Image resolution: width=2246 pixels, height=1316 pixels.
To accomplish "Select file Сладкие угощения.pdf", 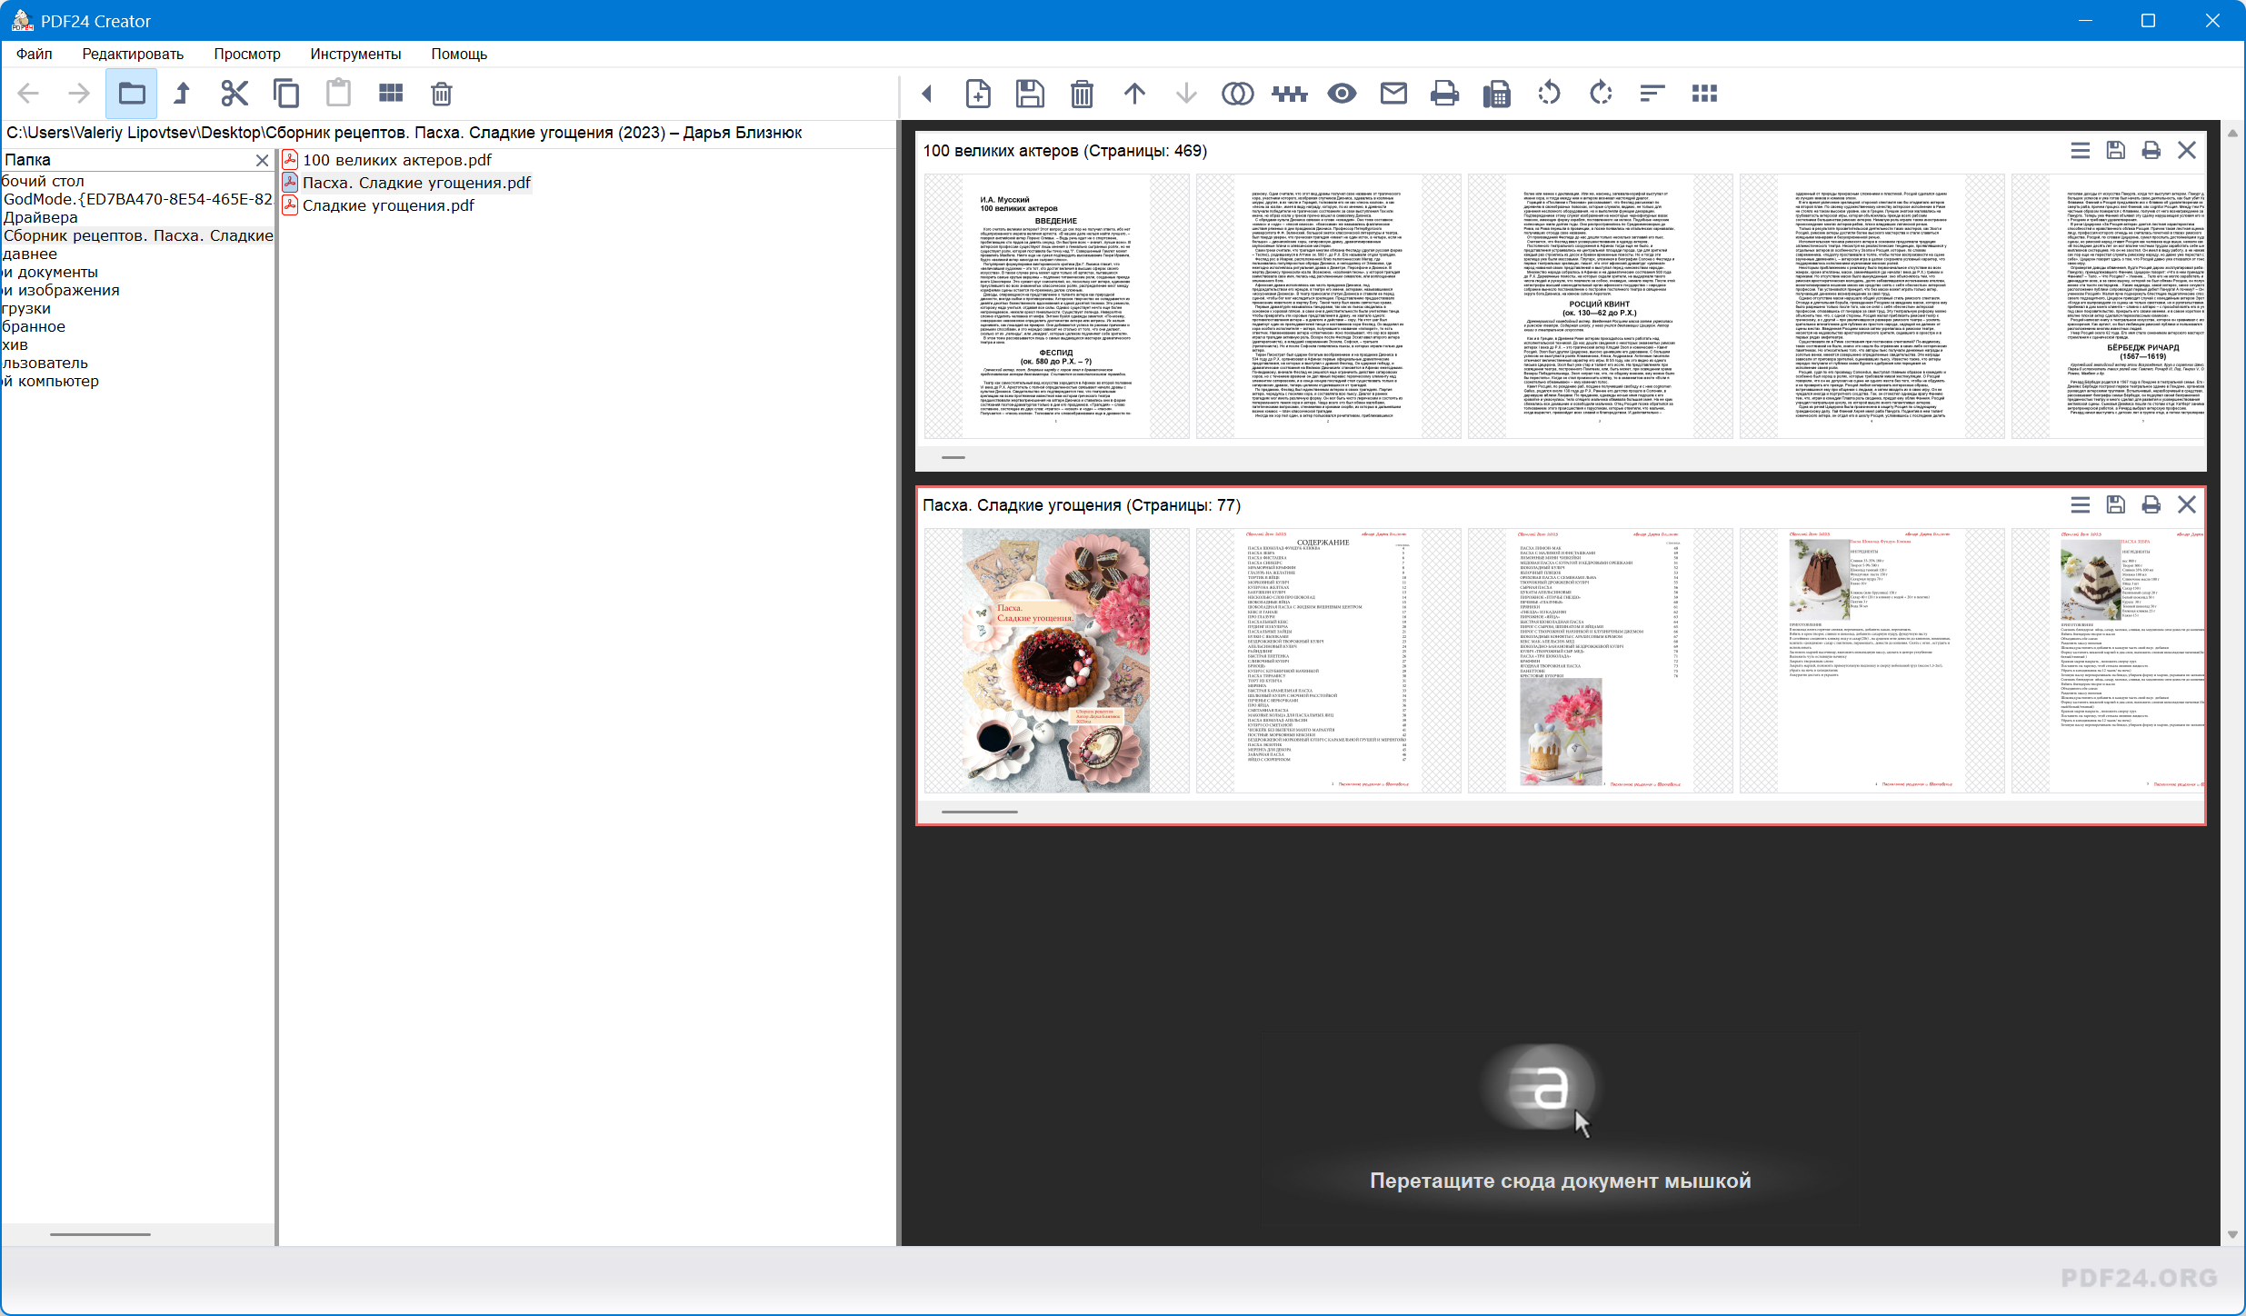I will click(388, 205).
